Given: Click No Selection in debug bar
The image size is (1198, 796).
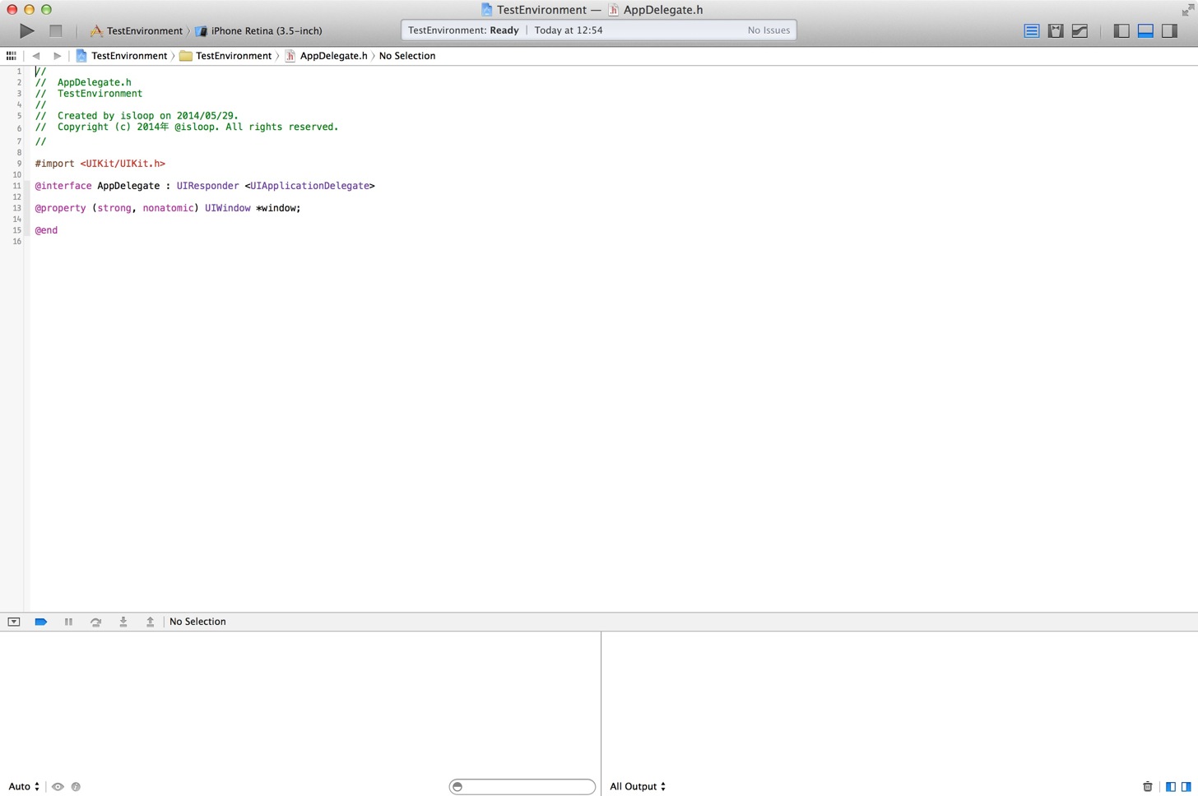Looking at the screenshot, I should tap(197, 622).
